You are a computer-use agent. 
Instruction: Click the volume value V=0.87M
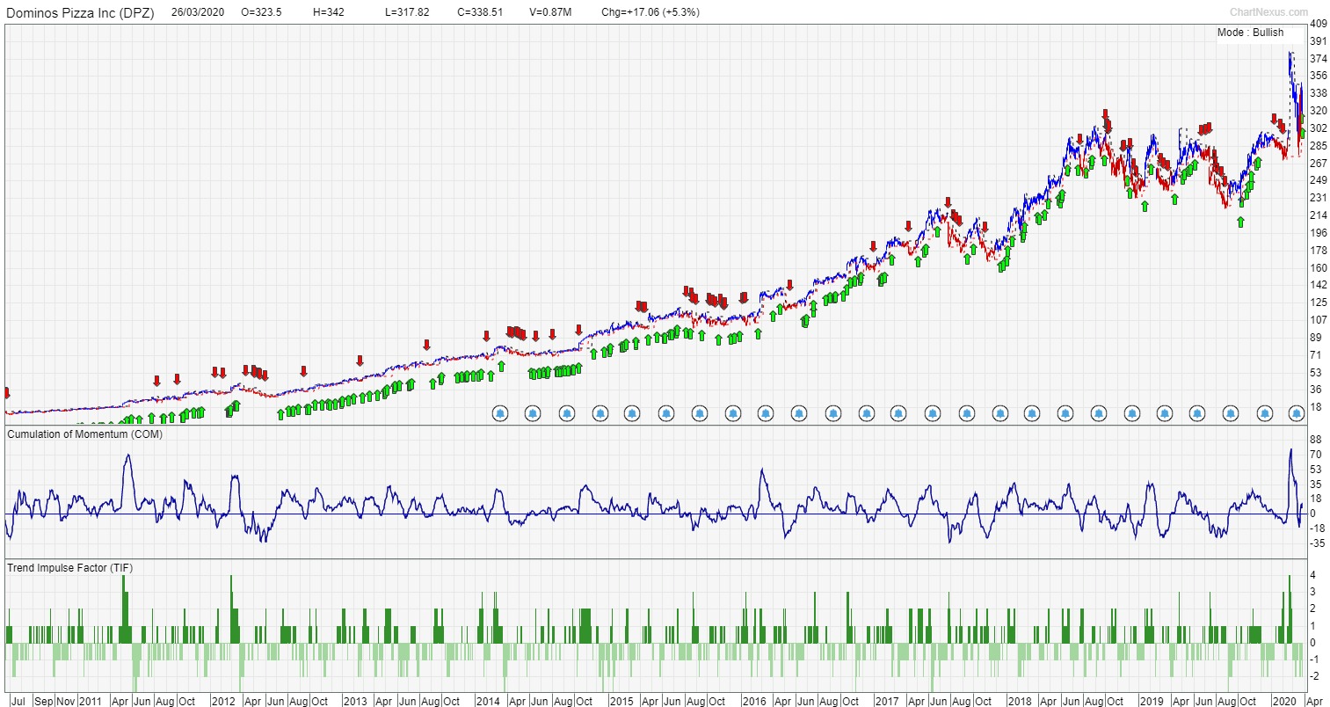click(550, 12)
